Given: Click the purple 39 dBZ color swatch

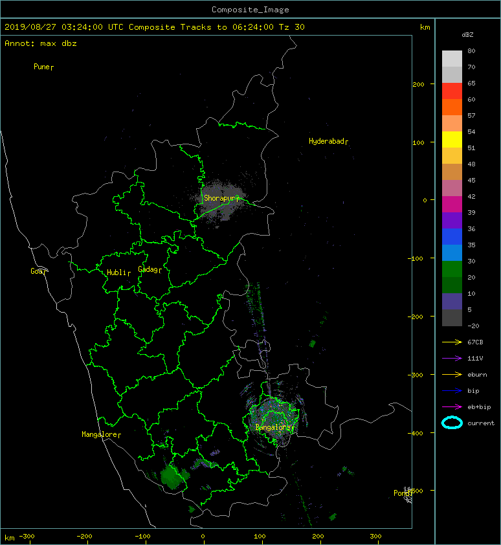Looking at the screenshot, I should click(452, 220).
